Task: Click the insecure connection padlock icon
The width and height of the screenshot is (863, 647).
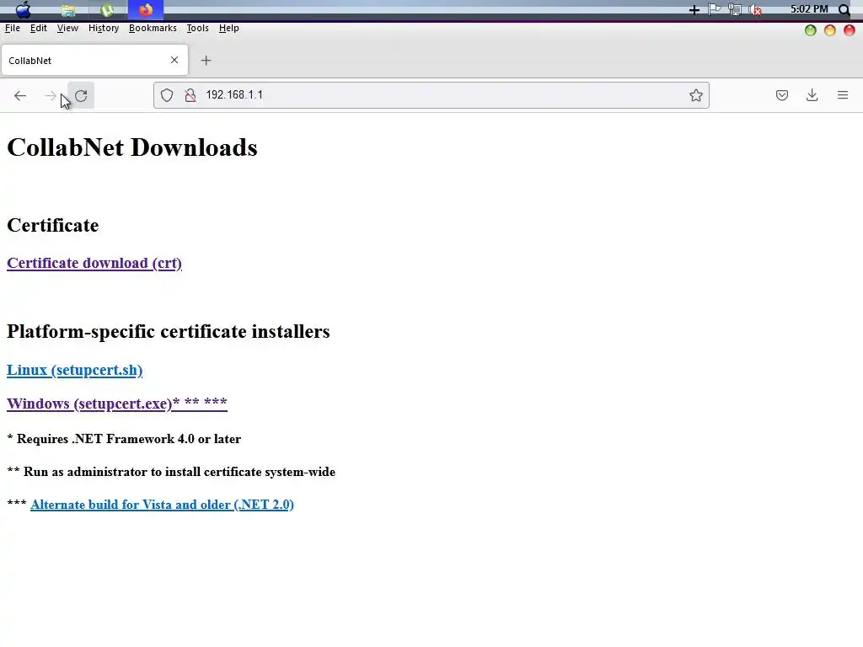Action: pos(190,95)
